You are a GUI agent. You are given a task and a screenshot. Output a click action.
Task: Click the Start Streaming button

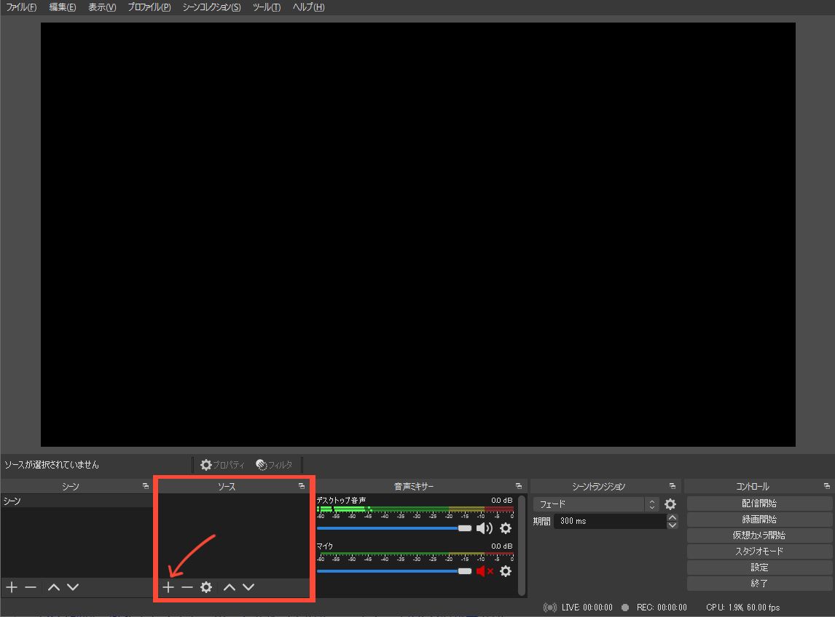759,503
